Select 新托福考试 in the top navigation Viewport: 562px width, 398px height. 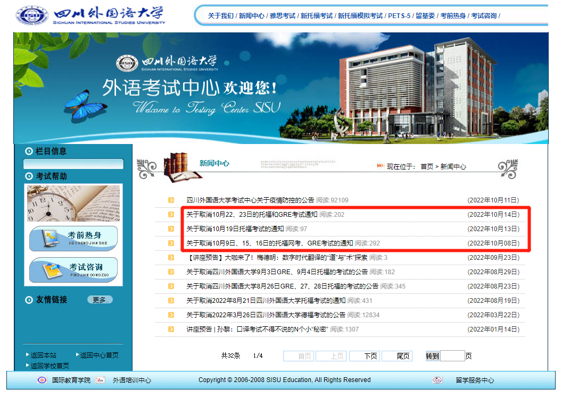pyautogui.click(x=317, y=16)
